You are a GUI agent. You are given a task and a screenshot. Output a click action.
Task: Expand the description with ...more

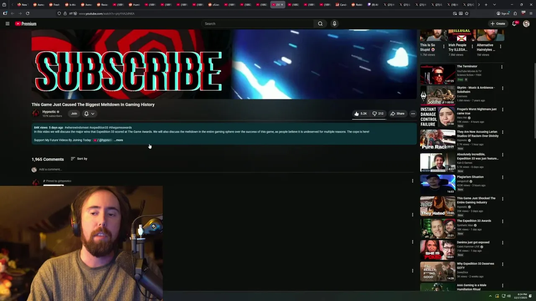pos(119,140)
